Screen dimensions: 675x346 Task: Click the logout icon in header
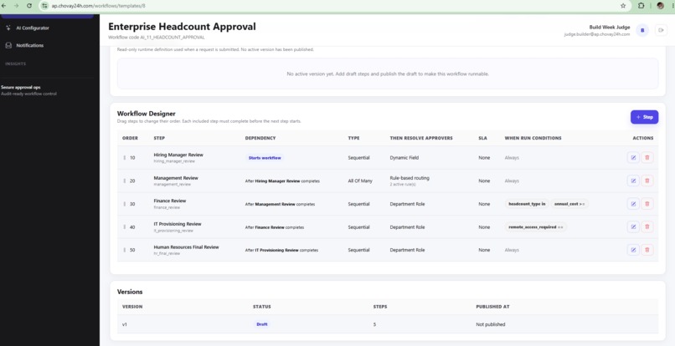[661, 30]
